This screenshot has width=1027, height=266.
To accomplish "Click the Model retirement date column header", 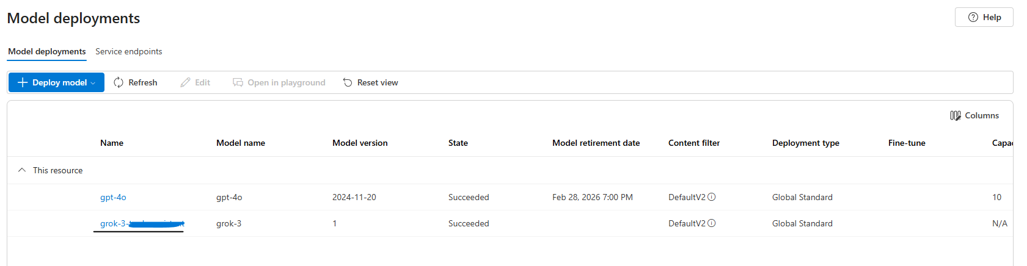I will point(596,143).
